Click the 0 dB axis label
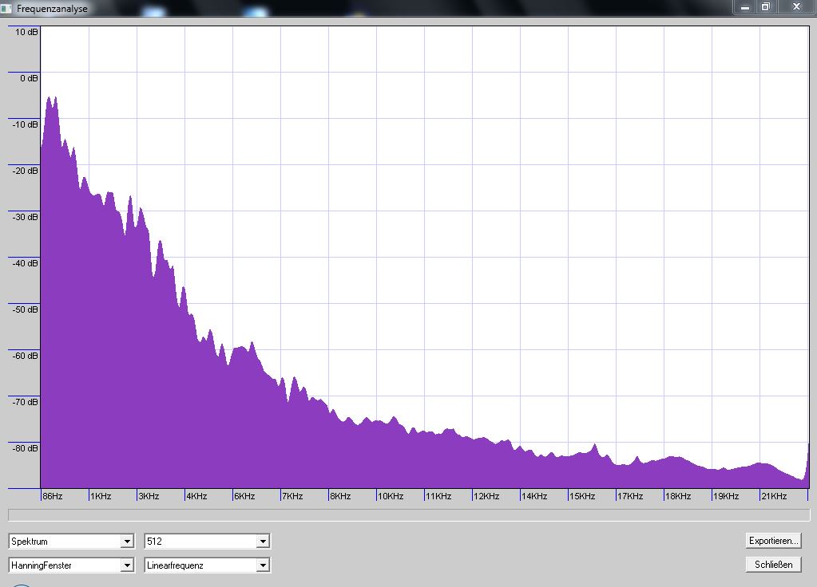The width and height of the screenshot is (817, 587). click(x=30, y=79)
